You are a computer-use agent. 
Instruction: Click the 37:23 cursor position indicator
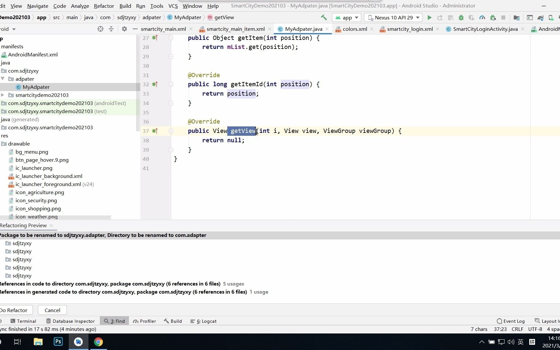500,329
